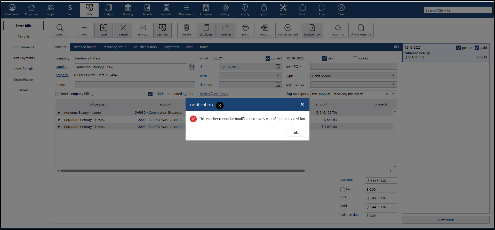Viewport: 495px width, 230px height.
Task: Click into the memo input field
Action: tap(135, 85)
